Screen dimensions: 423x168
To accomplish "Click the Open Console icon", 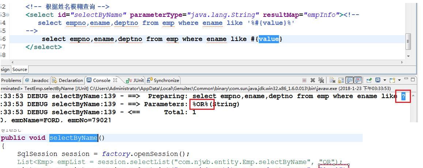I will 392,80.
